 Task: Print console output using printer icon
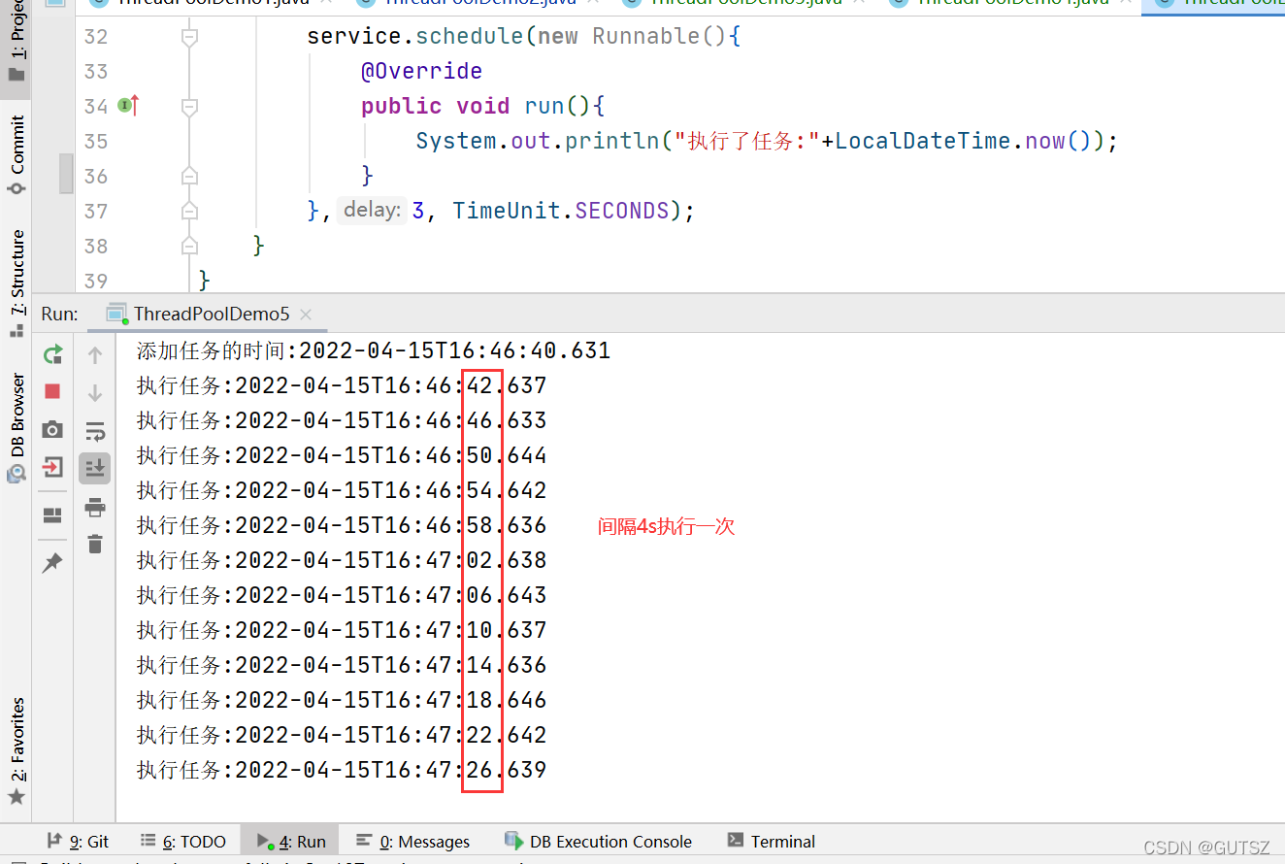[x=95, y=507]
